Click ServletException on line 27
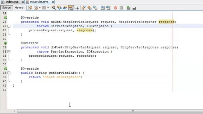203x114 pixels. pyautogui.click(x=67, y=26)
